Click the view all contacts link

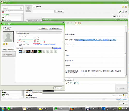(x=57, y=48)
